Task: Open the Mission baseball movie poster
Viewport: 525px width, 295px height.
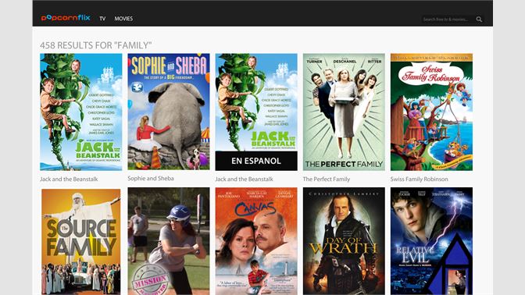Action: tap(169, 241)
